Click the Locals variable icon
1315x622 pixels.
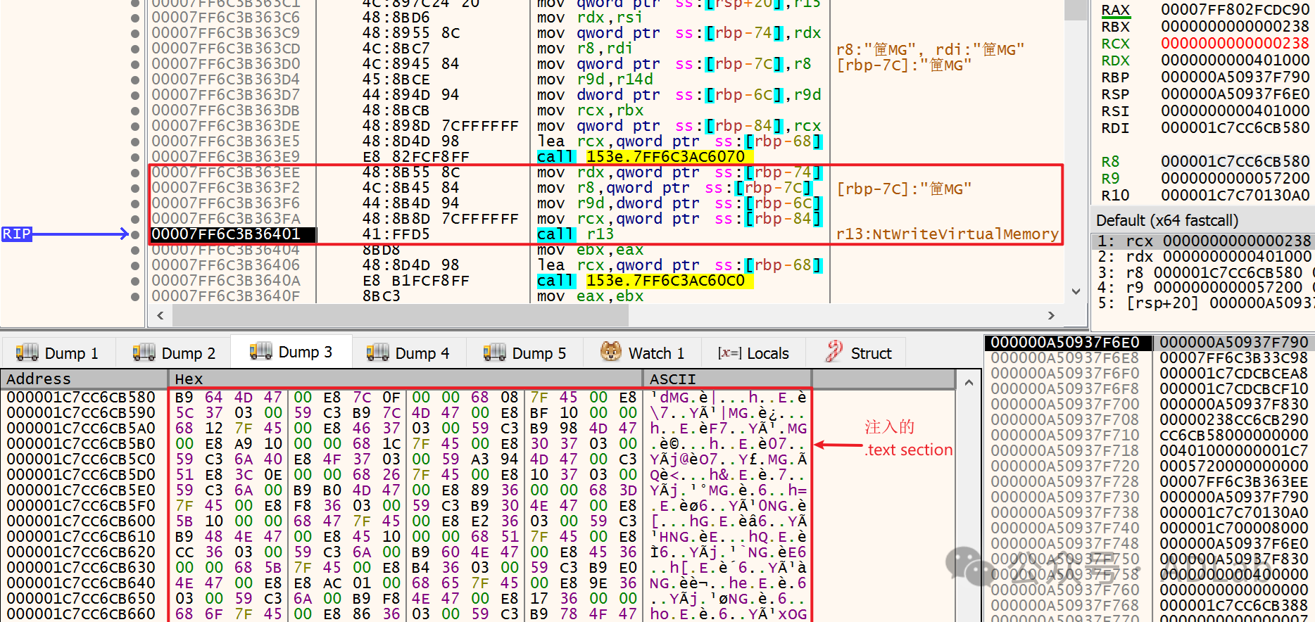(729, 353)
